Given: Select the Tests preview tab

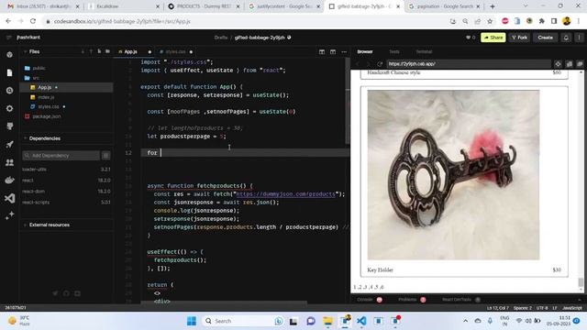Looking at the screenshot, I should (x=394, y=51).
